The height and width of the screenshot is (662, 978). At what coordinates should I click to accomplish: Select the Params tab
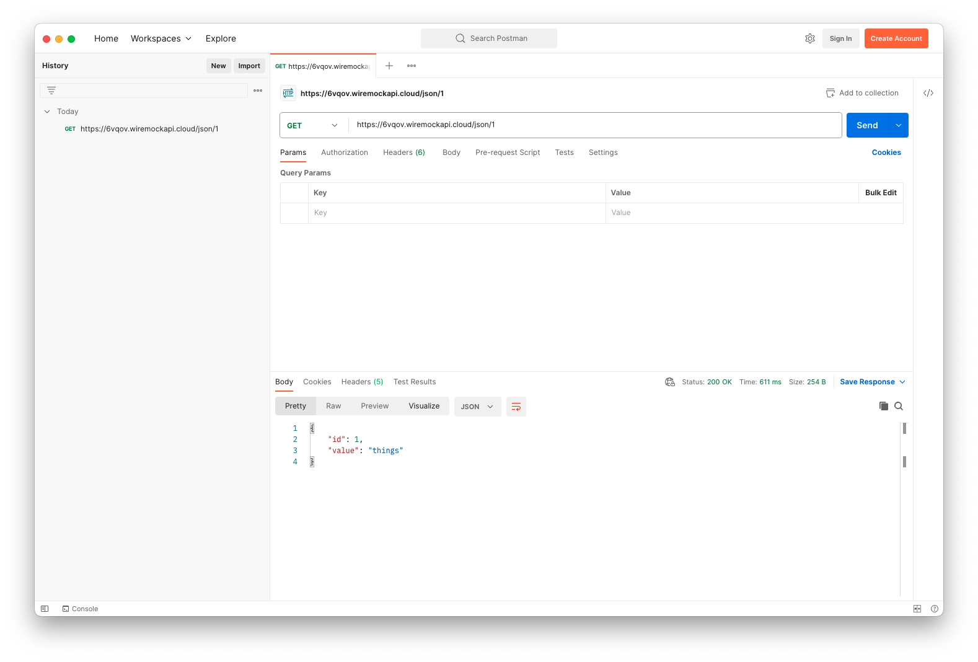click(293, 152)
